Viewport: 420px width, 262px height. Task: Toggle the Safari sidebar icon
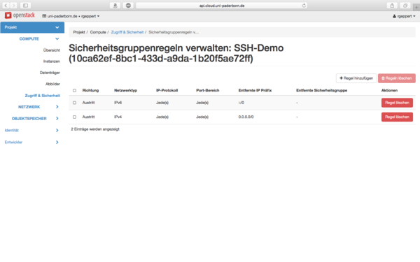(25, 6)
